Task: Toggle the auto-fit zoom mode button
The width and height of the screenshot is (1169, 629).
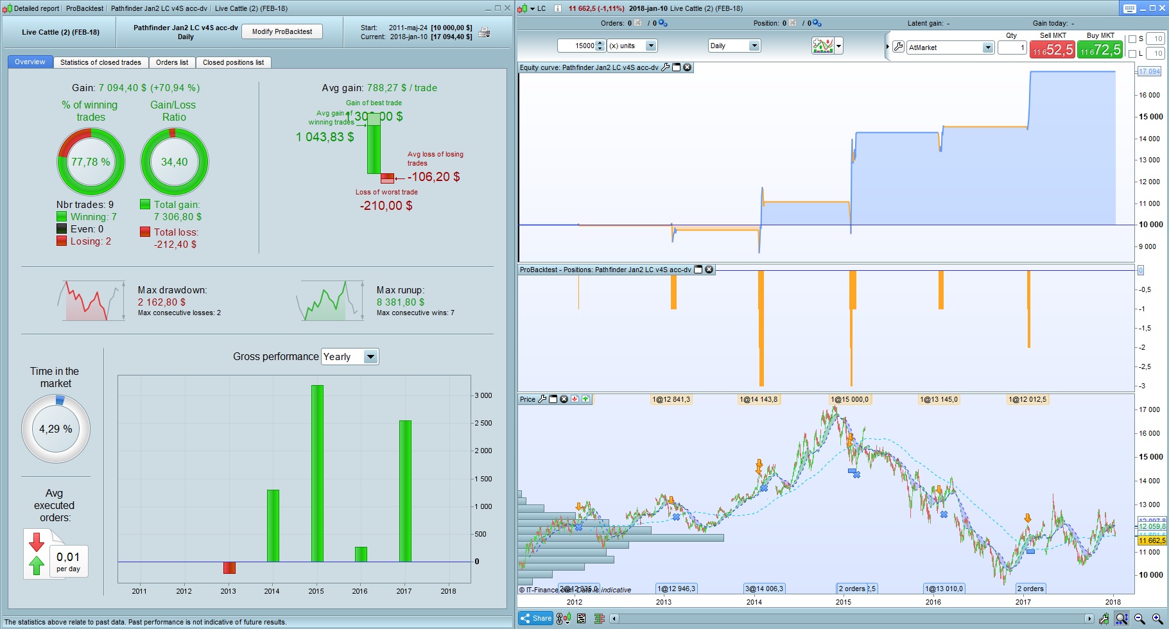Action: (1121, 619)
